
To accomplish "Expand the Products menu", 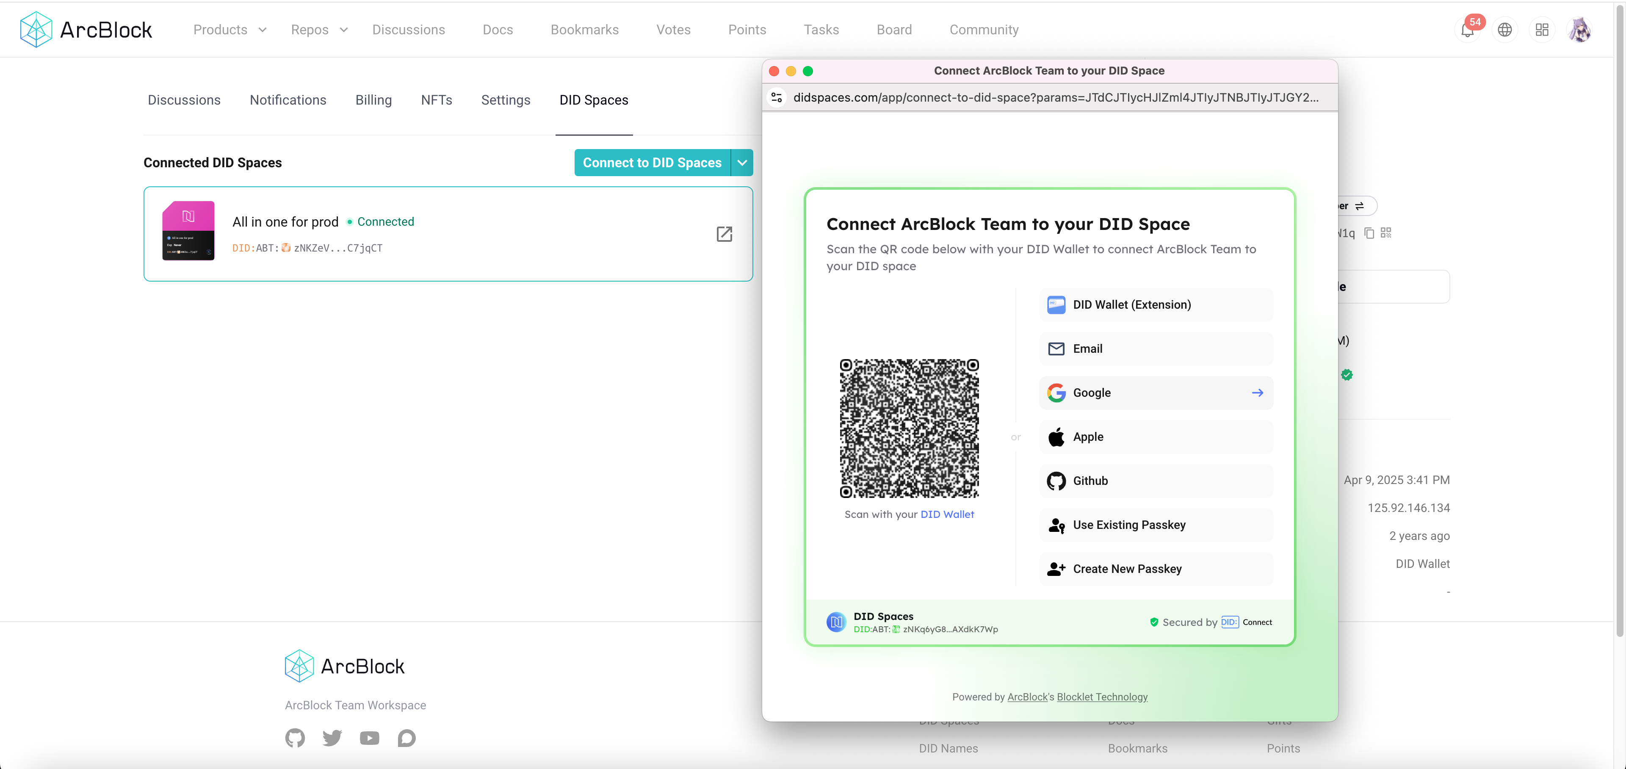I will (230, 30).
